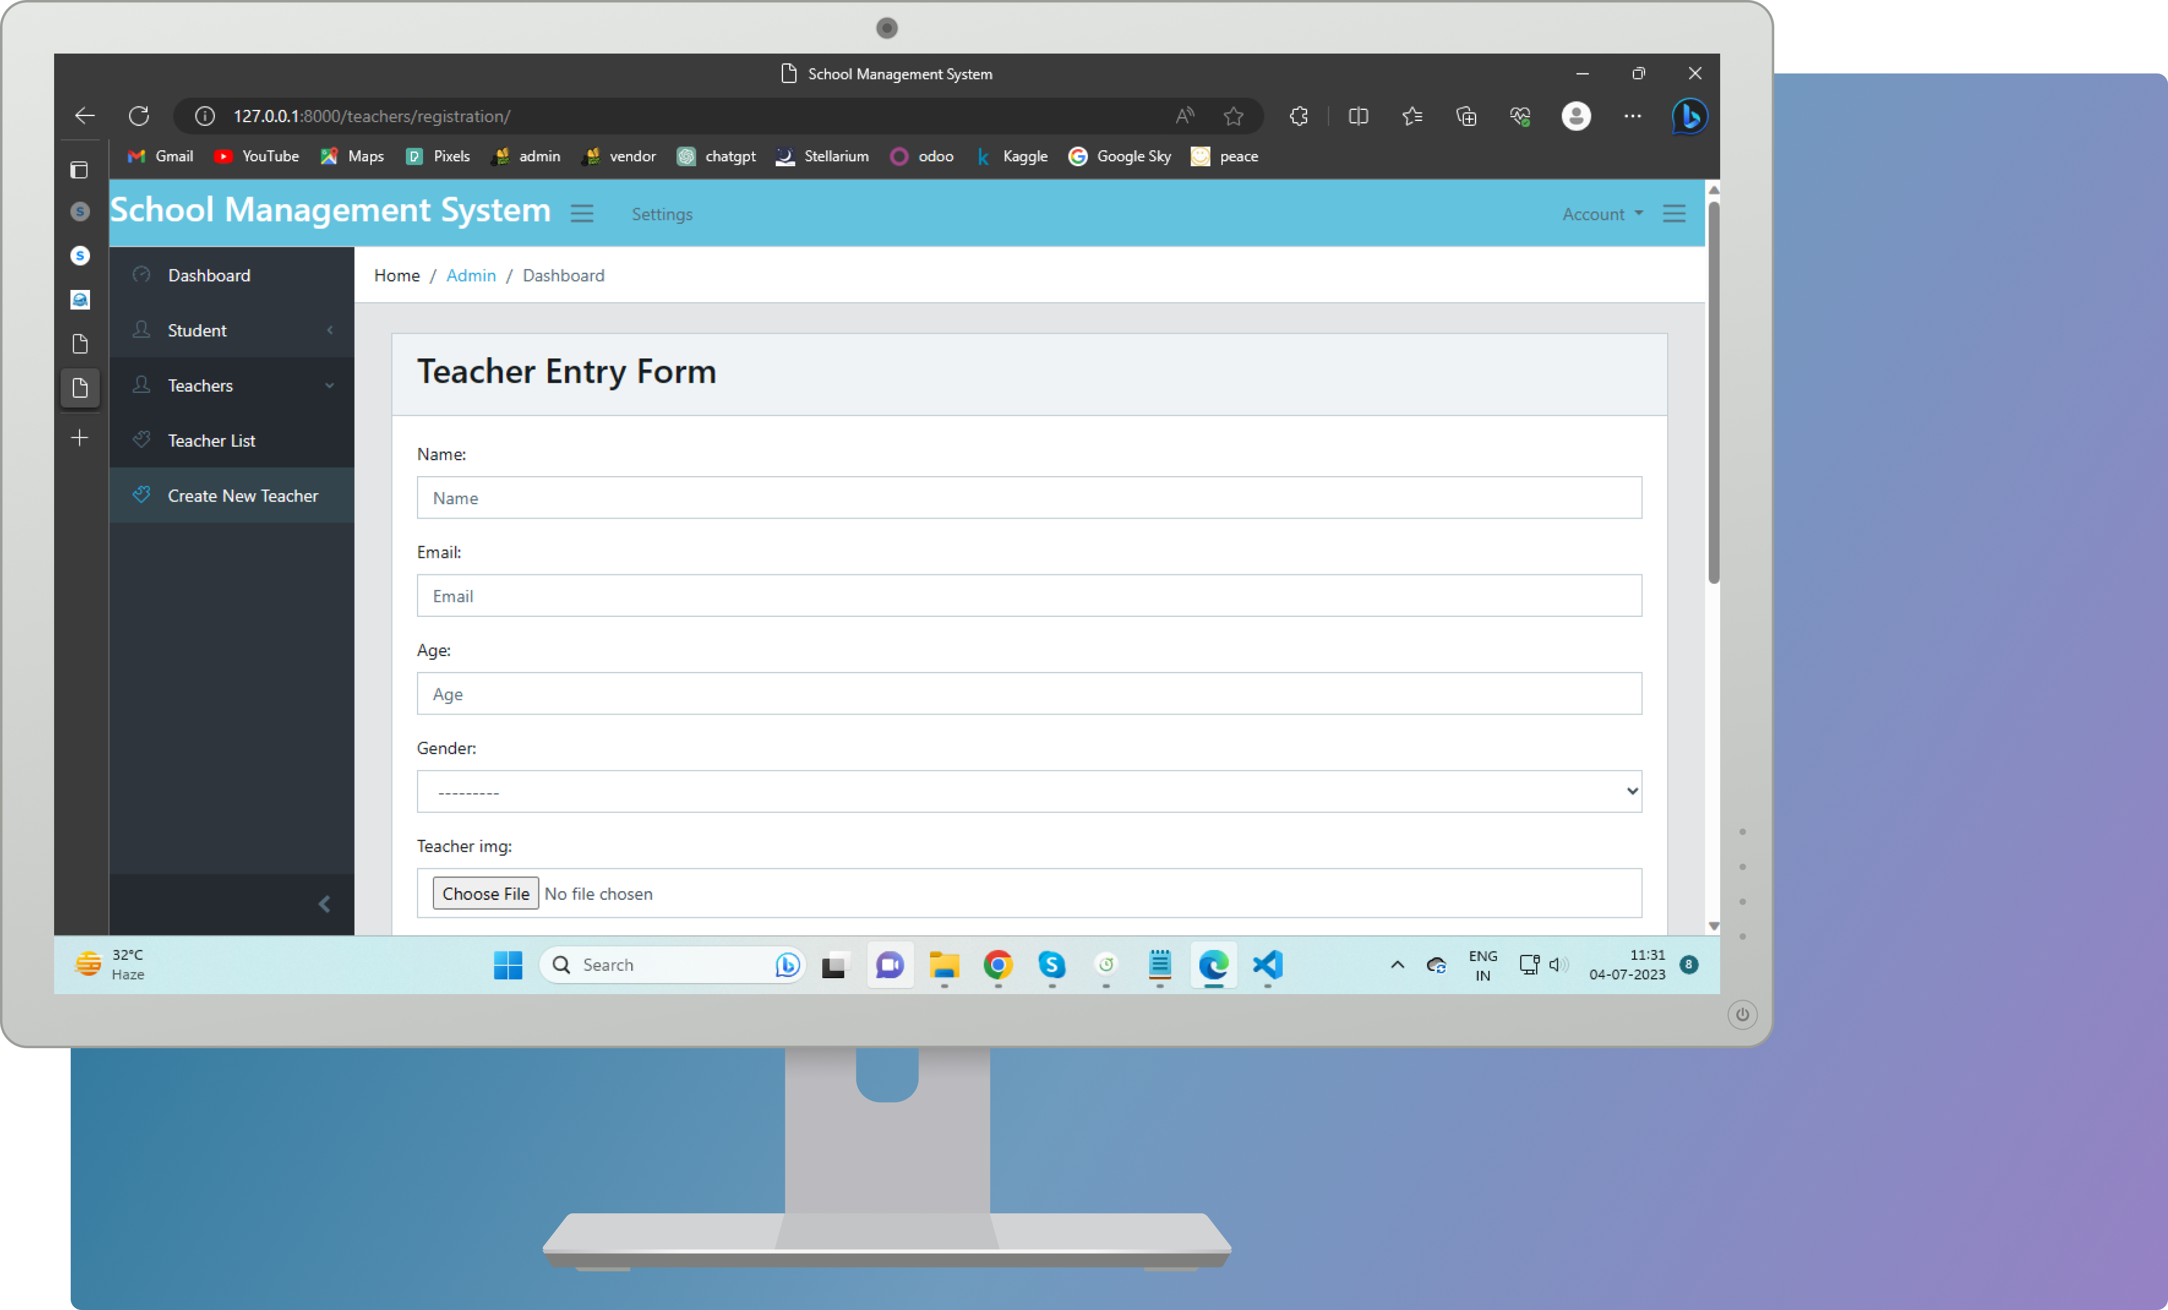Click the hamburger menu icon top-left

[x=581, y=214]
